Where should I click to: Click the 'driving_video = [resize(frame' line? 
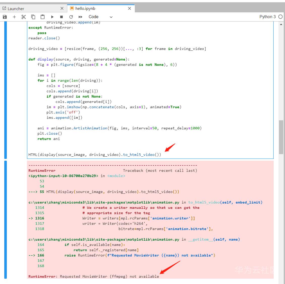pyautogui.click(x=117, y=49)
